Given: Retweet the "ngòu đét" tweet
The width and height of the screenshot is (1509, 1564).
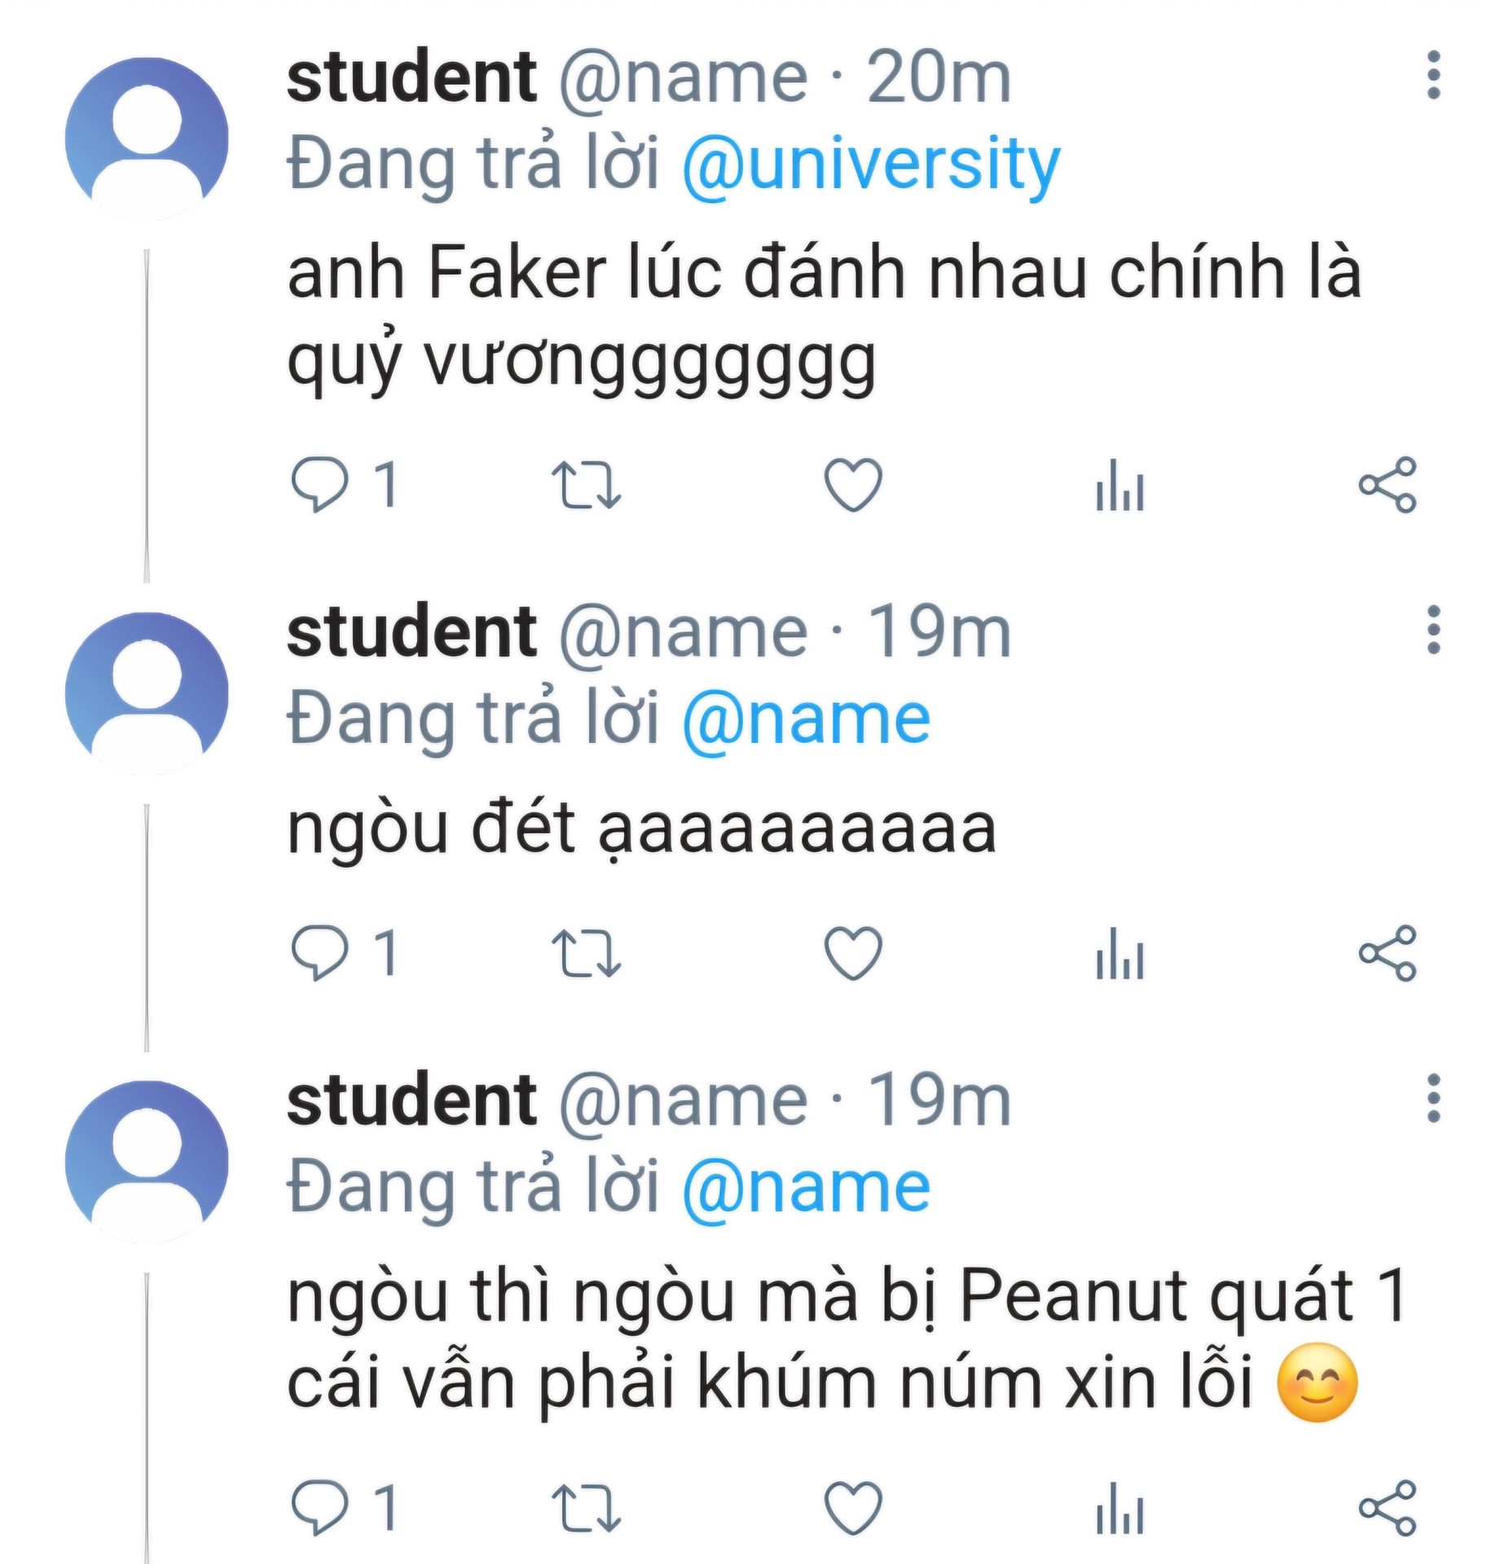Looking at the screenshot, I should click(x=586, y=952).
